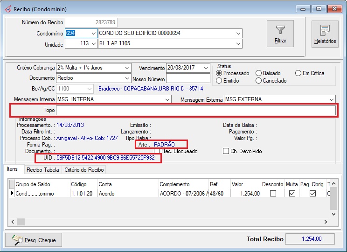Expand the Critério Cobrança dropdown

pyautogui.click(x=127, y=68)
